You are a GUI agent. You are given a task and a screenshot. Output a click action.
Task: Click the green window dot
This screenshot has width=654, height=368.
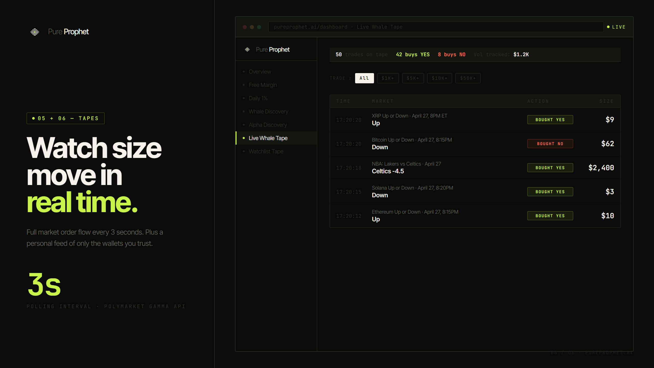click(259, 27)
